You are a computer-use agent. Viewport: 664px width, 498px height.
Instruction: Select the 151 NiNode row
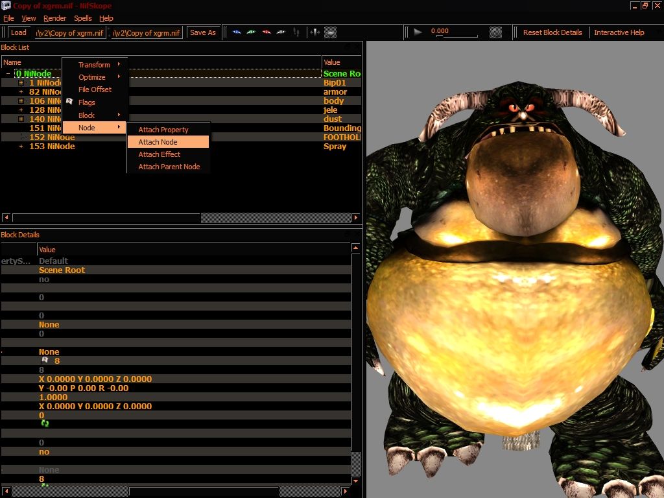coord(181,128)
